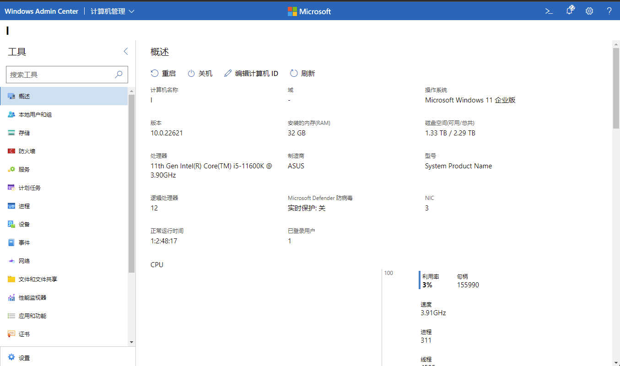Select 网络 in the tools list
Image resolution: width=620 pixels, height=366 pixels.
64,261
